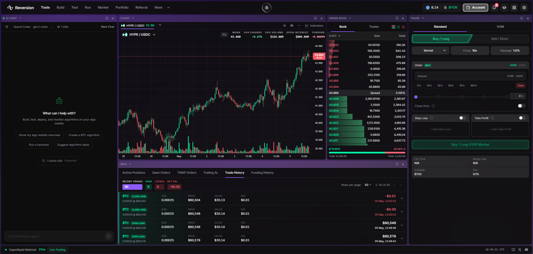Enable the Stop Loss switch
The width and height of the screenshot is (533, 254).
point(462,118)
